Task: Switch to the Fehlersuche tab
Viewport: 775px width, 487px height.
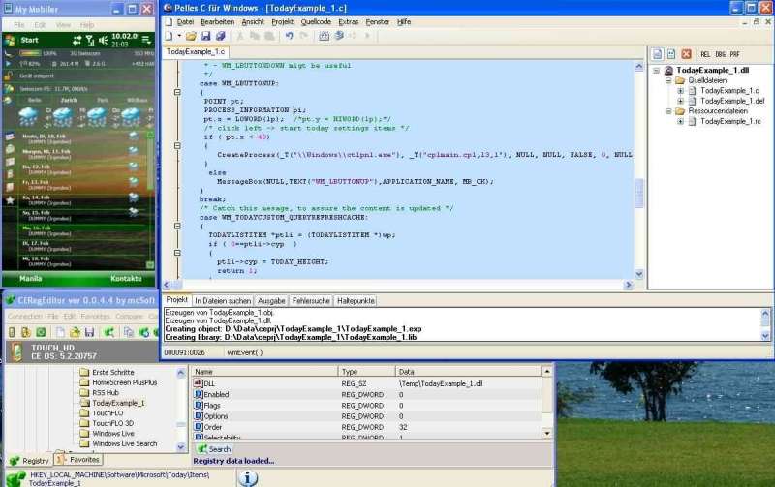Action: coord(311,301)
